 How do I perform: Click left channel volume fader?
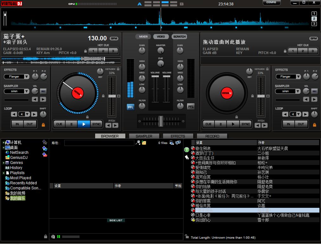pyautogui.click(x=155, y=76)
